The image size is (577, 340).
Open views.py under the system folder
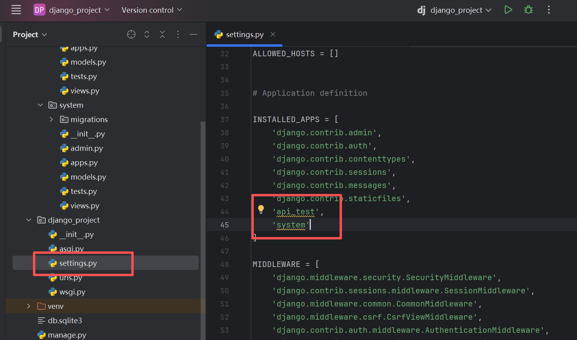pyautogui.click(x=85, y=206)
